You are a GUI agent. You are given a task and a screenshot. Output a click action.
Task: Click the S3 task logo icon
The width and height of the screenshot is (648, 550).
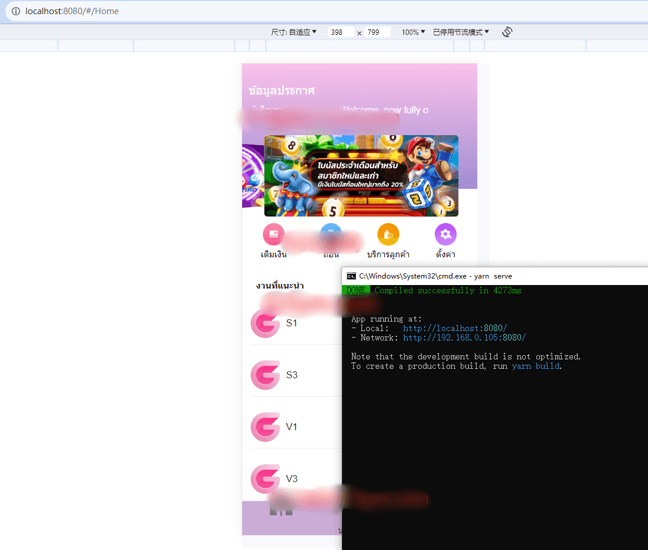[265, 375]
